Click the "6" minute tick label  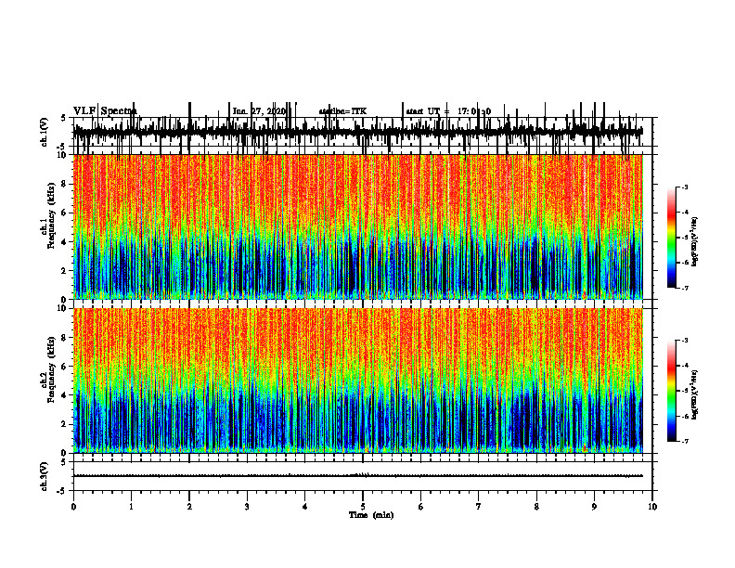click(421, 507)
